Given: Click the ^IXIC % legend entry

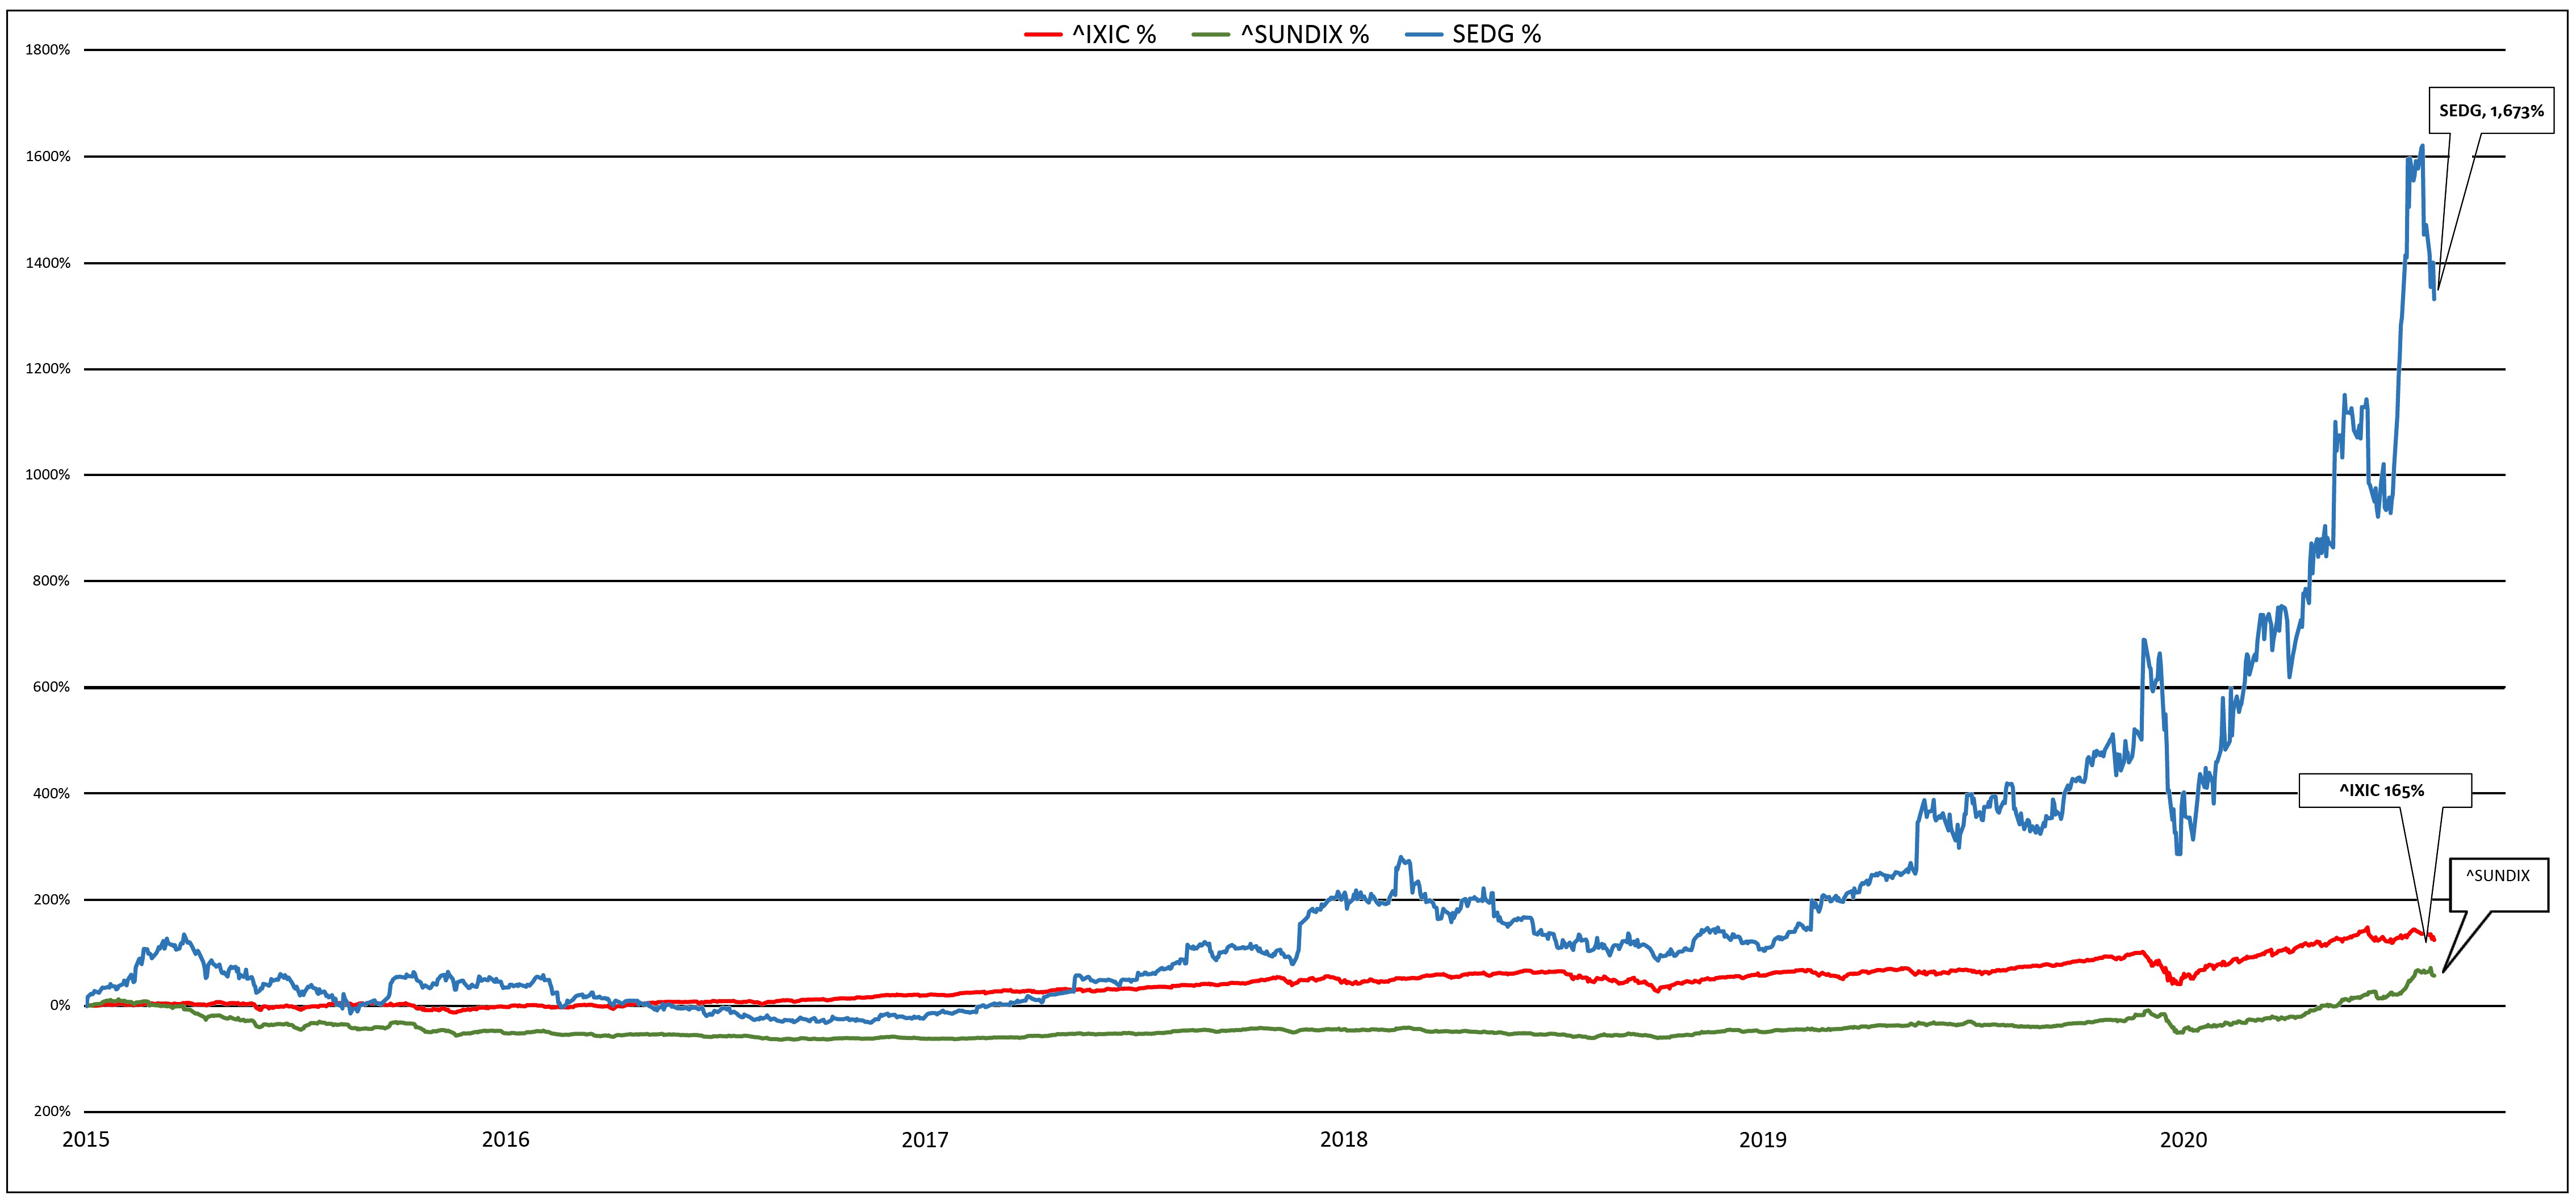Looking at the screenshot, I should tap(1090, 35).
